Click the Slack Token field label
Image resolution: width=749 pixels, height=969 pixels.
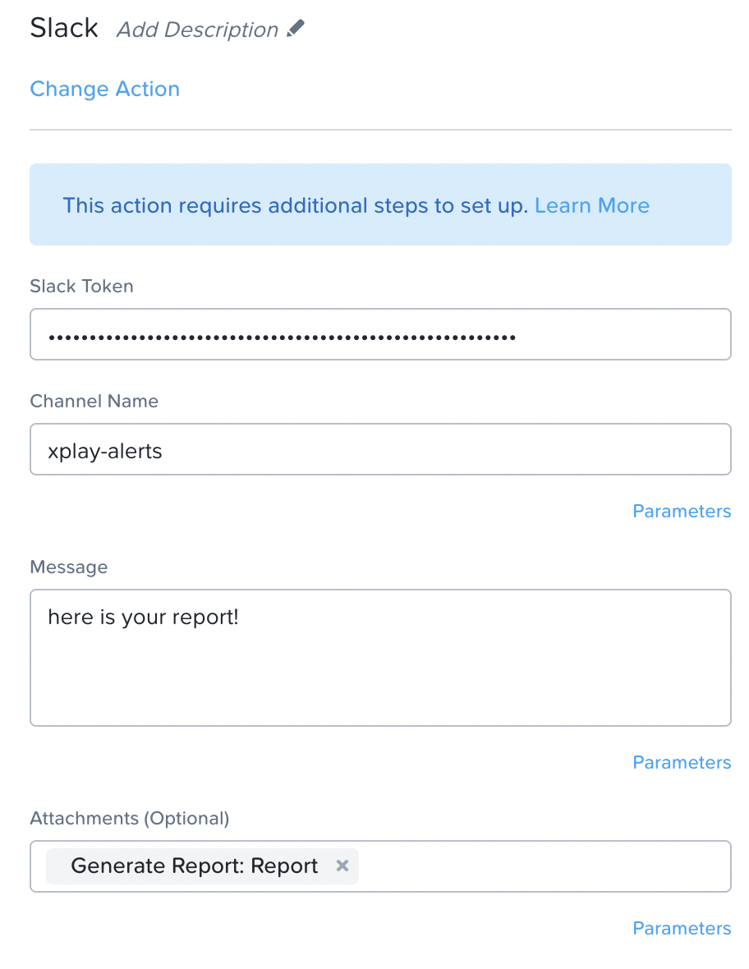[x=81, y=286]
